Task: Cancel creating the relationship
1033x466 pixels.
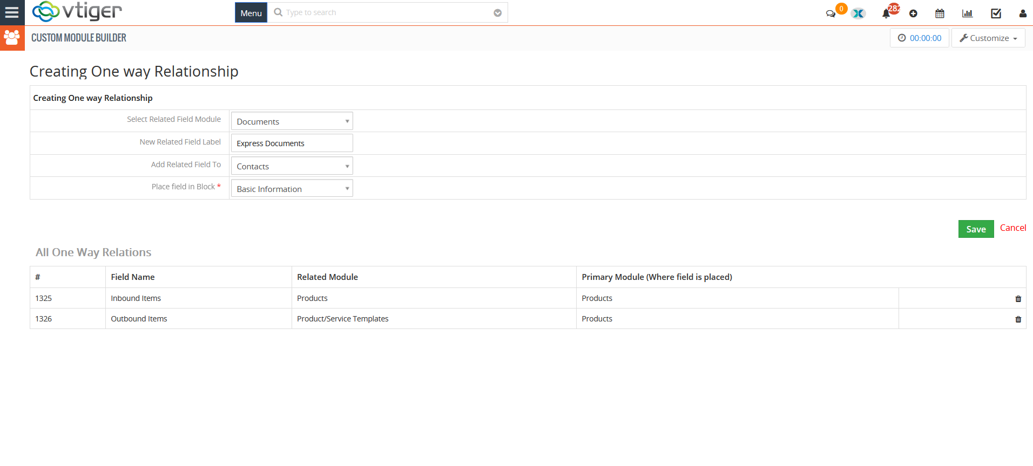Action: pyautogui.click(x=1013, y=228)
